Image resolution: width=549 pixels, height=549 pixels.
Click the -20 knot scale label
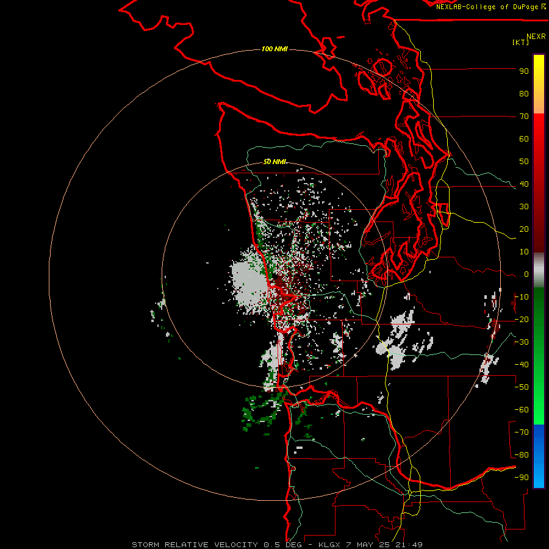[522, 319]
